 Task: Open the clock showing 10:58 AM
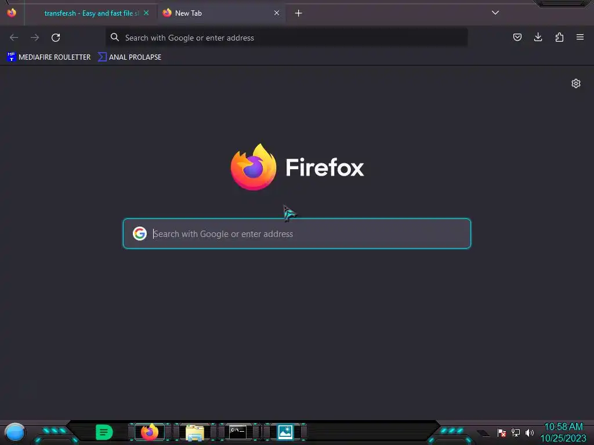pyautogui.click(x=563, y=432)
